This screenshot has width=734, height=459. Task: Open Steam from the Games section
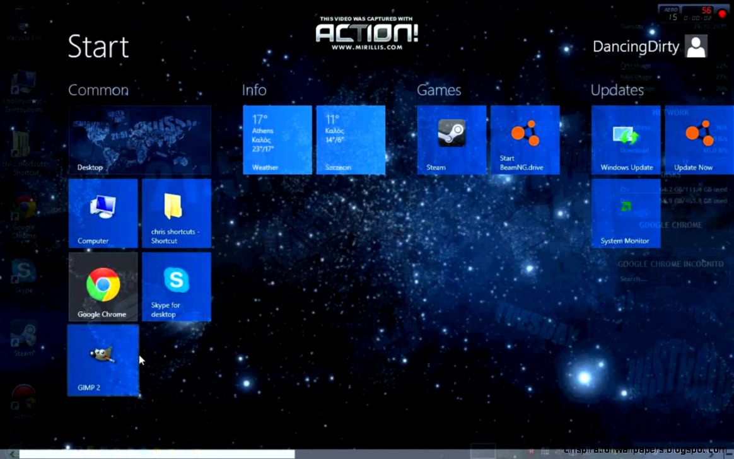[451, 139]
